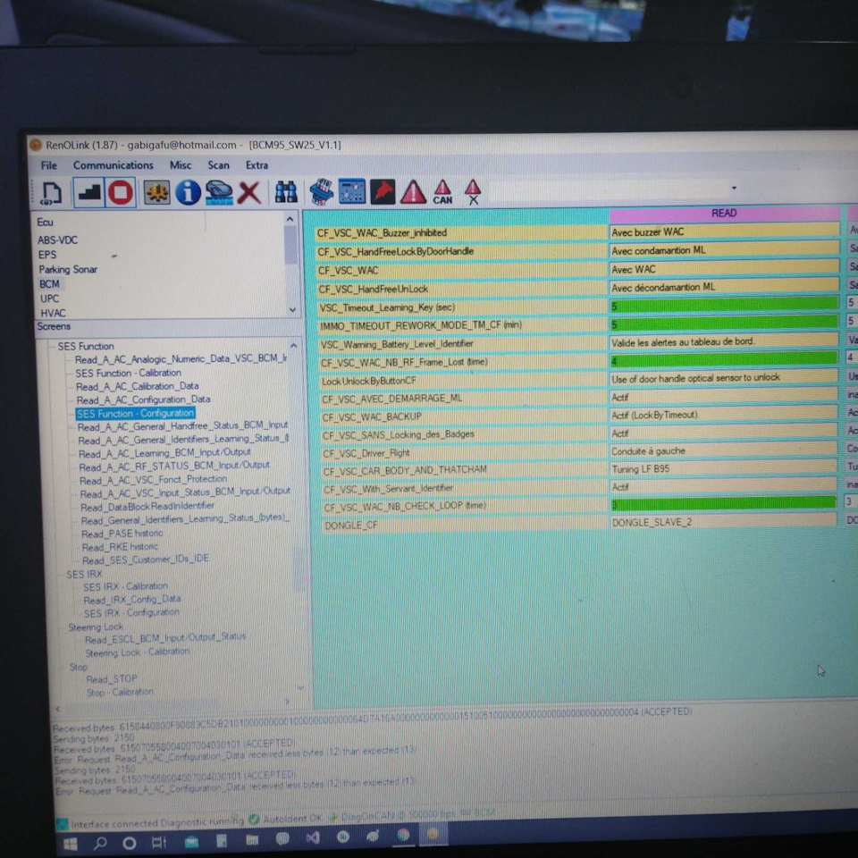Viewport: 858px width, 858px height.
Task: Open the orange gear settings icon
Action: pos(157,193)
